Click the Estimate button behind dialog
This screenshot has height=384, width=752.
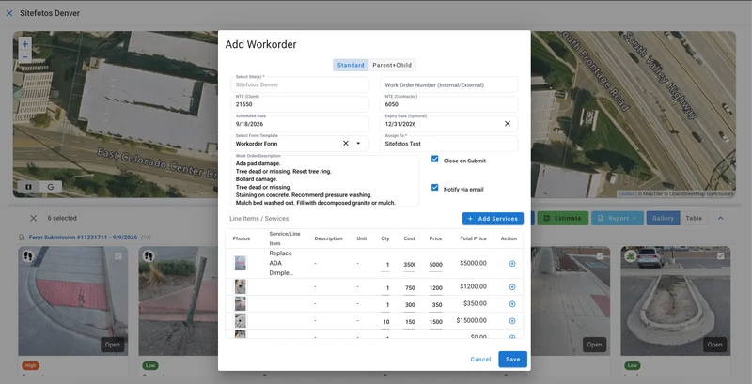(x=562, y=219)
